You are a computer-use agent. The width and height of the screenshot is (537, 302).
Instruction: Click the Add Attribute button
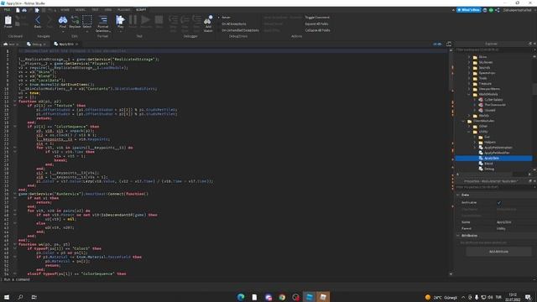(498, 252)
